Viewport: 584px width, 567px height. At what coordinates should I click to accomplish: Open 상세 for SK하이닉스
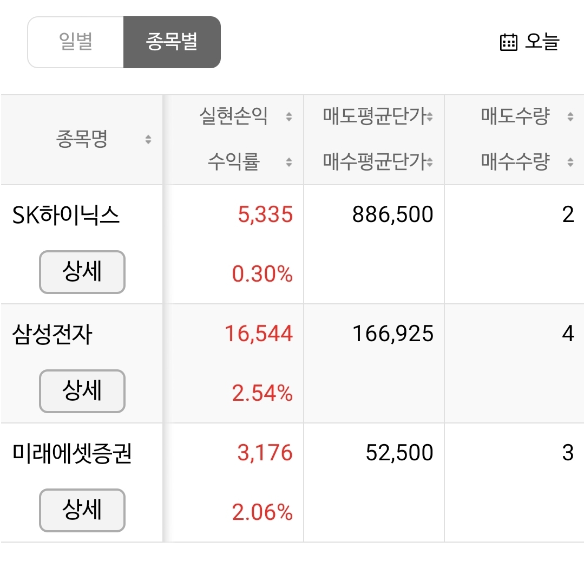82,272
